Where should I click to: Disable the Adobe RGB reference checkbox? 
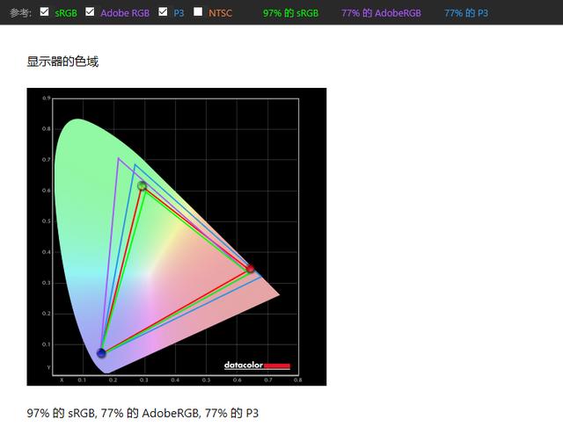pos(90,12)
